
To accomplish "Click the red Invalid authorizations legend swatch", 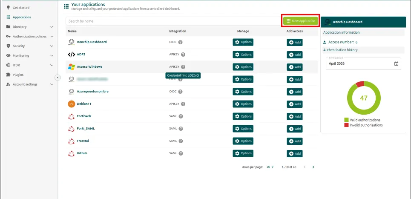I will click(347, 125).
